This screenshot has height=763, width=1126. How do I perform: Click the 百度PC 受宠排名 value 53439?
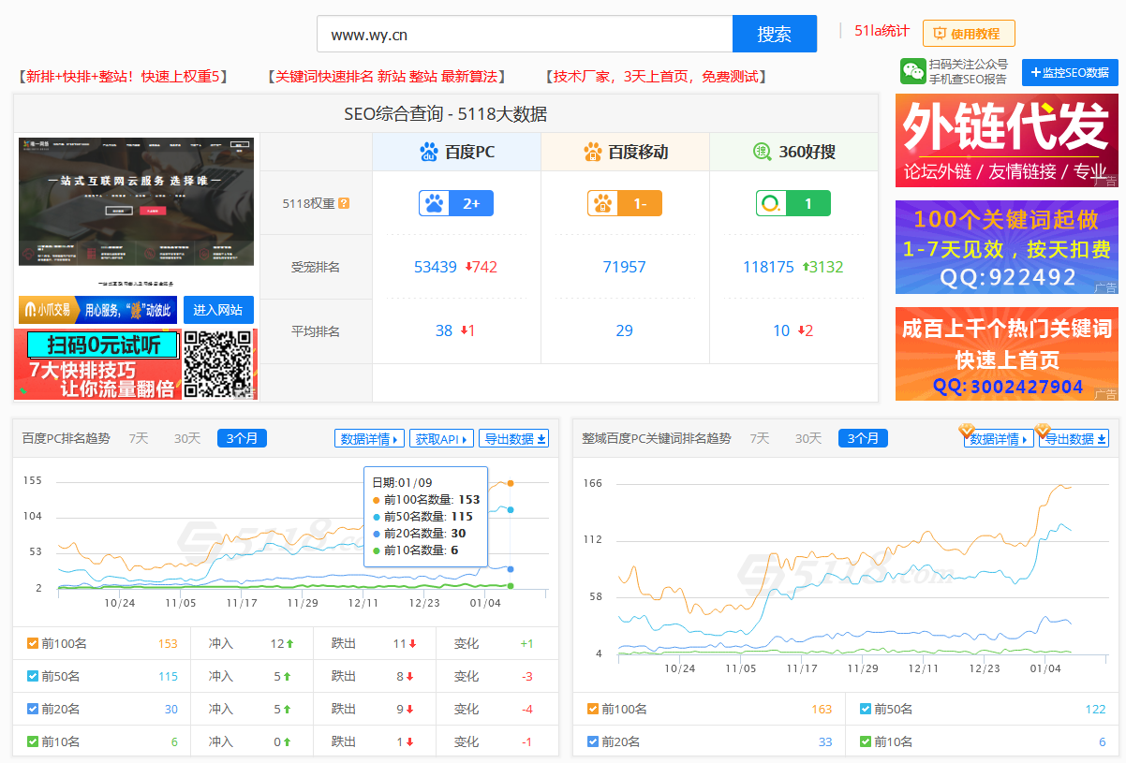[436, 267]
